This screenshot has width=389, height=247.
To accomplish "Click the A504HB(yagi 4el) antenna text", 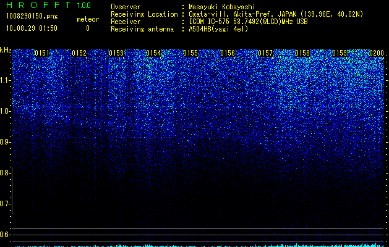I will (x=218, y=29).
